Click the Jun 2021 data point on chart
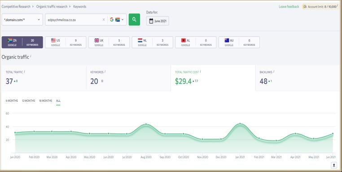 pyautogui.click(x=333, y=133)
